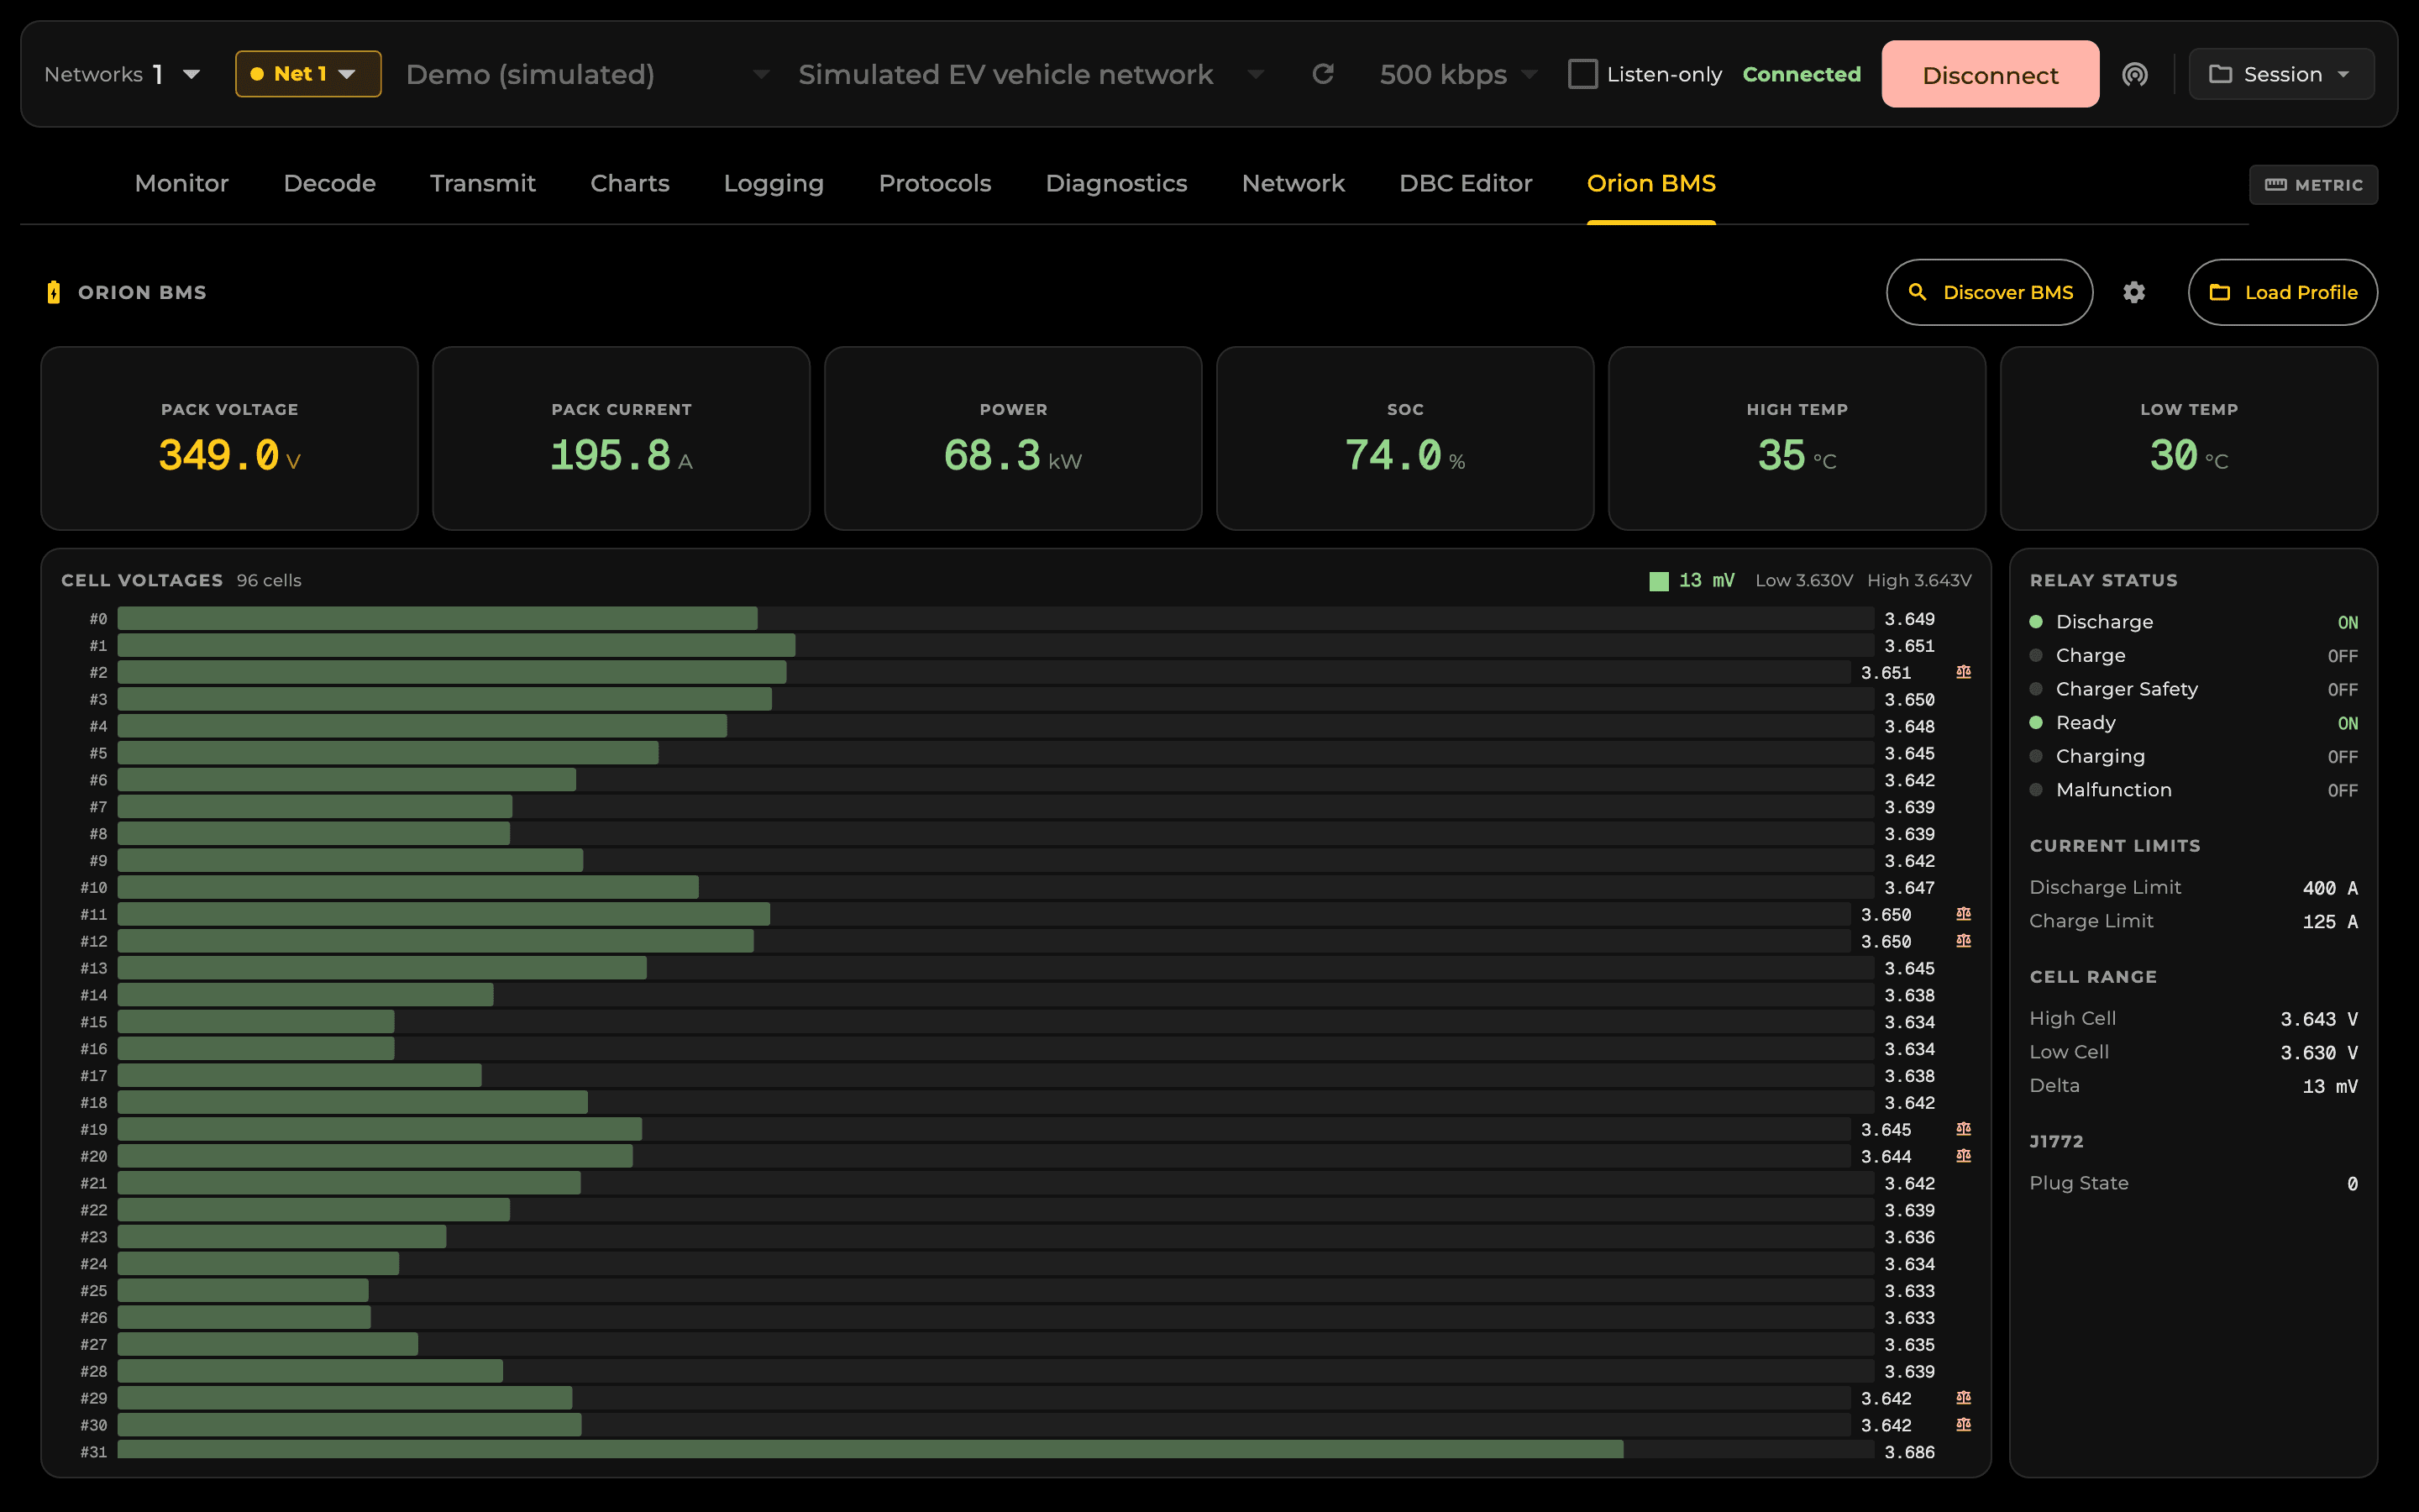Enable the Listen-only checkbox
2419x1512 pixels.
tap(1582, 74)
